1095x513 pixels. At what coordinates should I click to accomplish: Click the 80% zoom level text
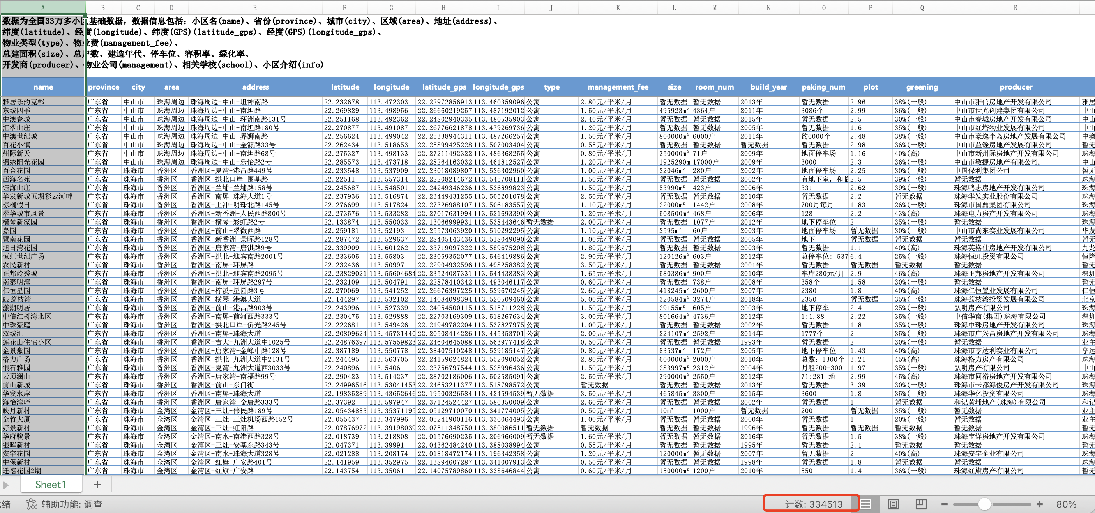click(x=1066, y=504)
